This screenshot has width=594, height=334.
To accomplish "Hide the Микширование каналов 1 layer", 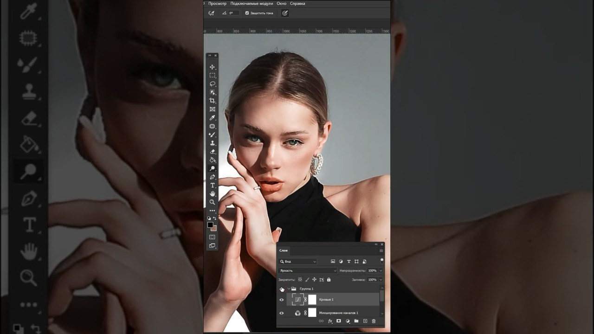I will (281, 312).
